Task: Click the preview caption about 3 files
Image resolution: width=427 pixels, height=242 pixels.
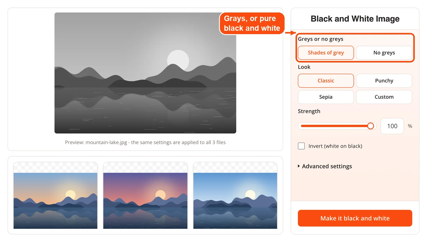Action: (145, 142)
